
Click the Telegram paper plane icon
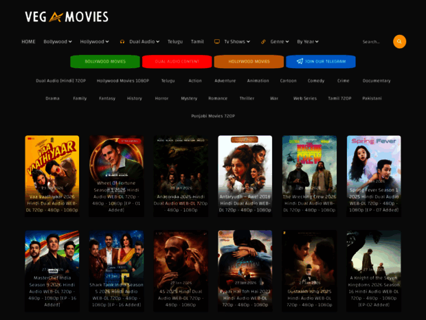point(300,61)
